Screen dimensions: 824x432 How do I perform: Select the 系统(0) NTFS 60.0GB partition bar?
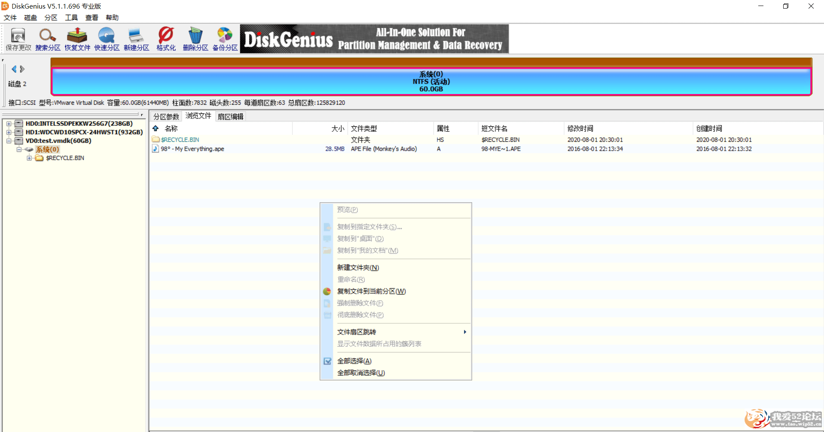click(x=431, y=82)
